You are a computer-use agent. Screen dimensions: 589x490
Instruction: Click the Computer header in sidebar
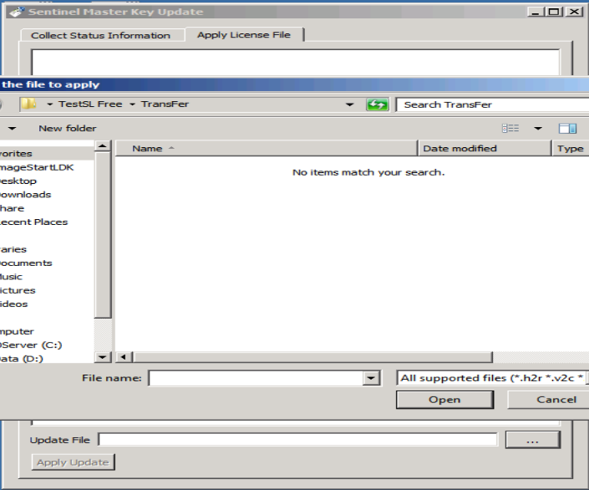click(17, 331)
